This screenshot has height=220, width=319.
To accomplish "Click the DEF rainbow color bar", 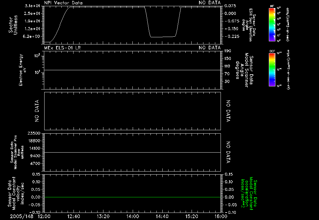I will [272, 70].
